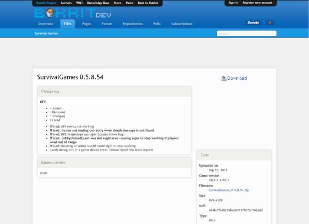This screenshot has width=309, height=224.
Task: Select the Files tab
Action: click(68, 23)
